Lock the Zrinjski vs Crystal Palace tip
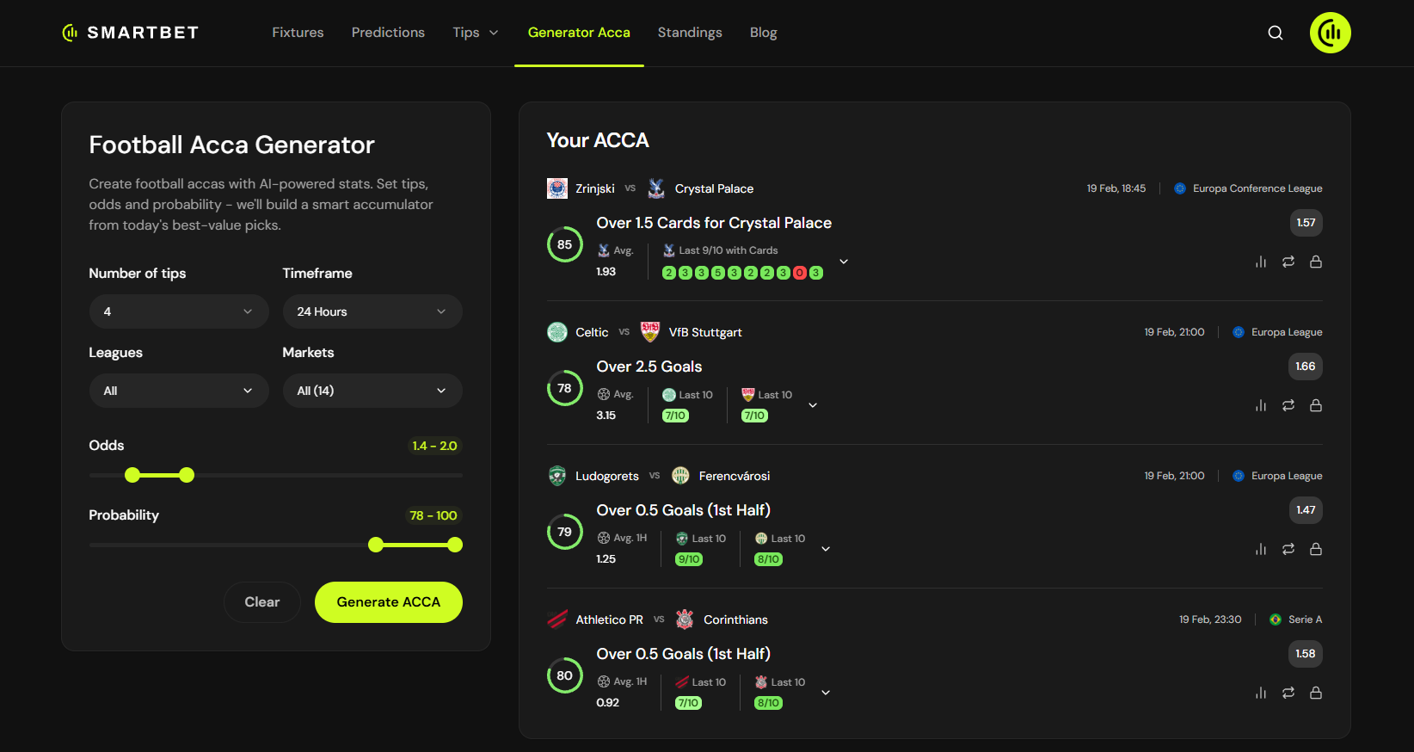This screenshot has height=752, width=1414. 1316,262
